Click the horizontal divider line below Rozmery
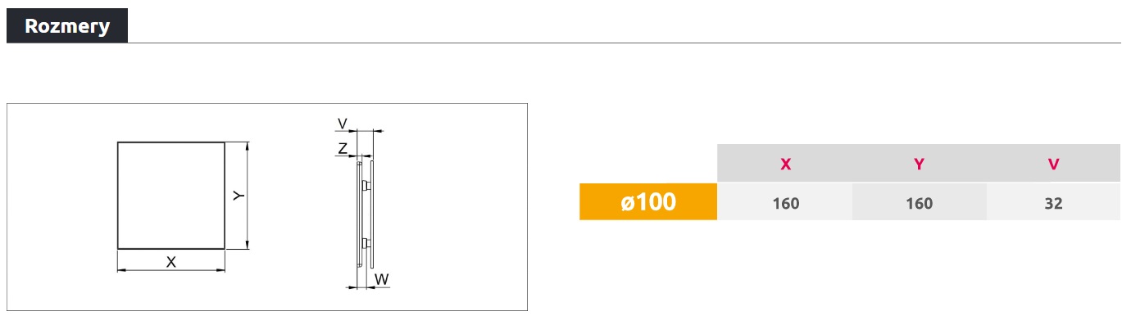 (625, 43)
